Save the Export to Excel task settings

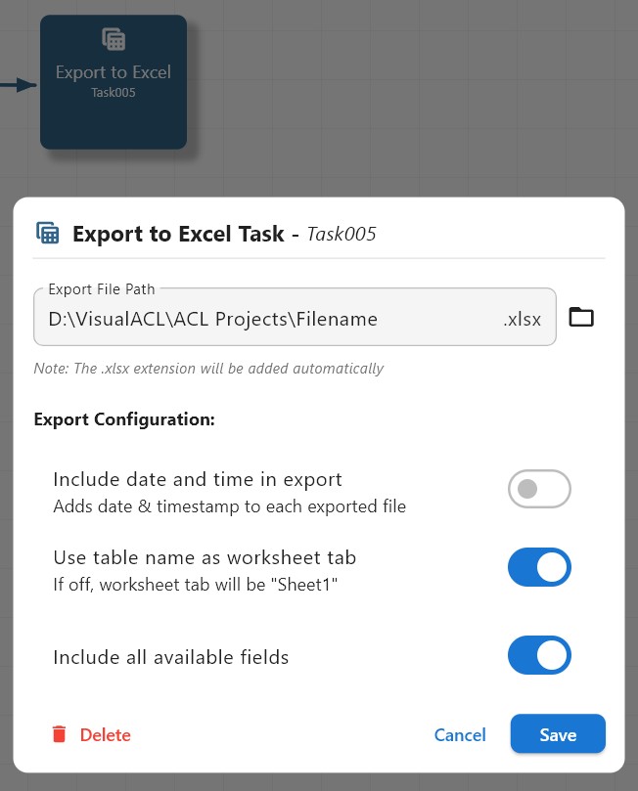click(558, 733)
